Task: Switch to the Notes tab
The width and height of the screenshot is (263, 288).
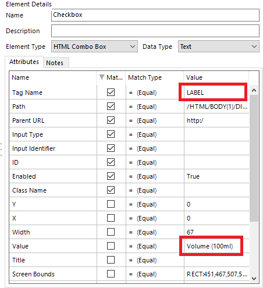Action: 56,63
